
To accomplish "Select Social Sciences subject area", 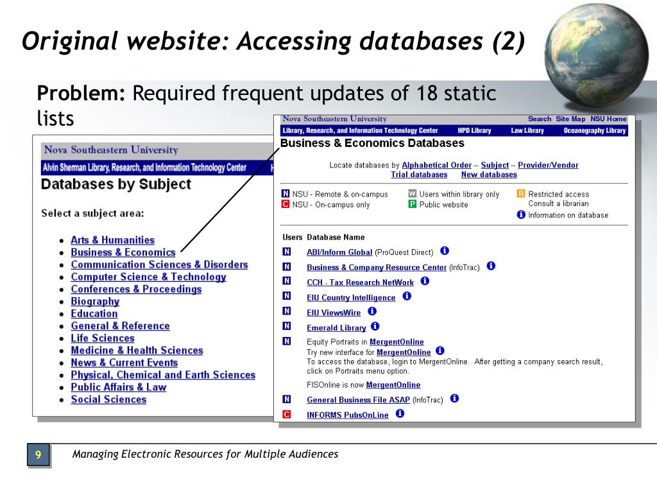I will [108, 399].
